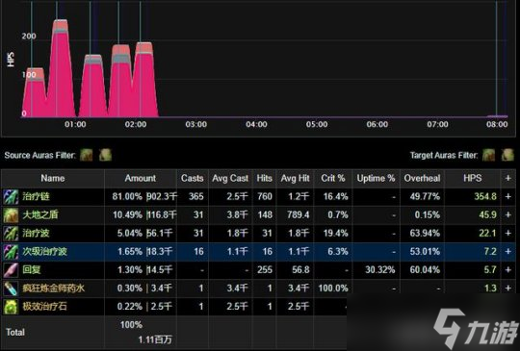Sort table by Overheal column header

(422, 179)
